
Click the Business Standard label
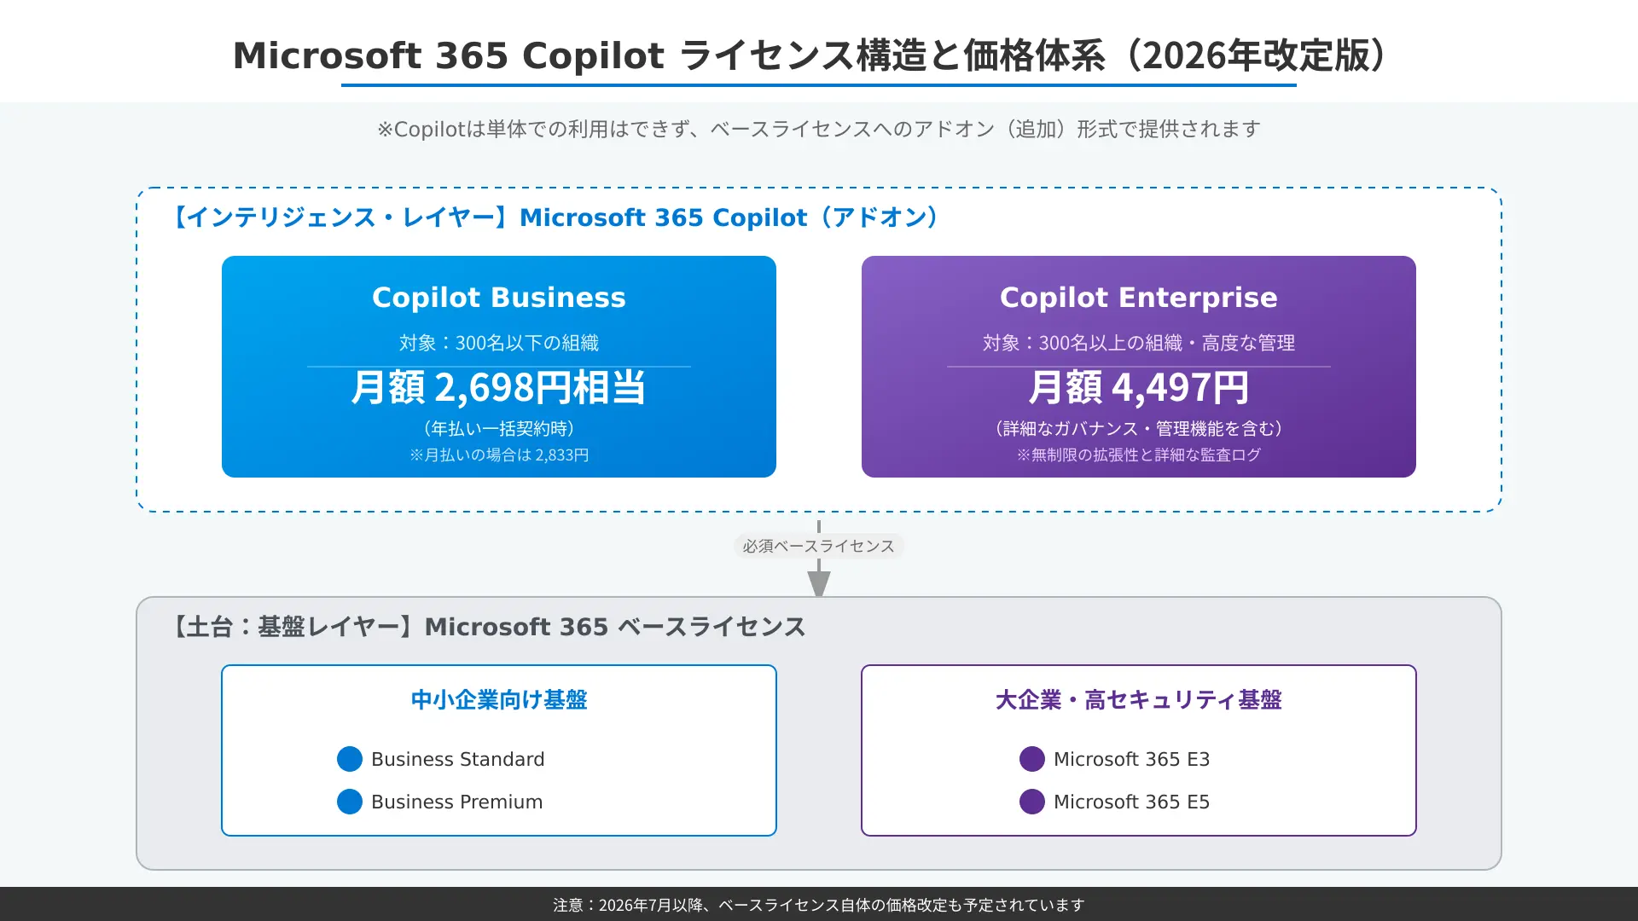(458, 759)
